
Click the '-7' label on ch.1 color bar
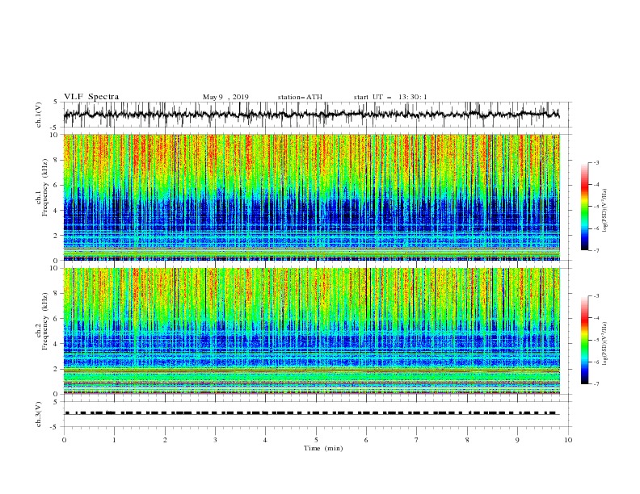click(596, 250)
